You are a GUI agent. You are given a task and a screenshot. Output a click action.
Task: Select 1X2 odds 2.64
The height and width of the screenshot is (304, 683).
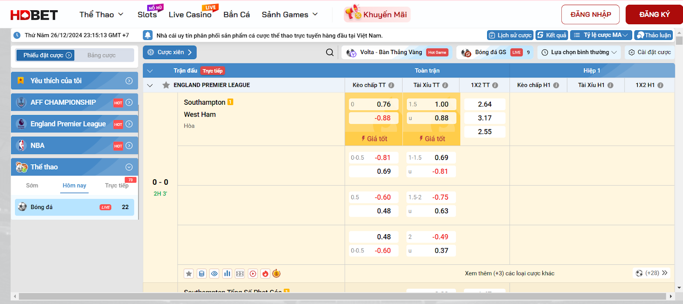pyautogui.click(x=485, y=104)
